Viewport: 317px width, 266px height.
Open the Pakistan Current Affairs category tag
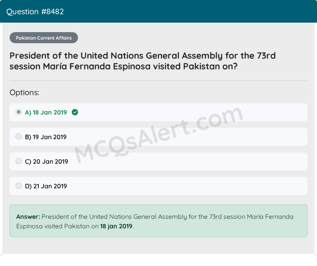(44, 38)
